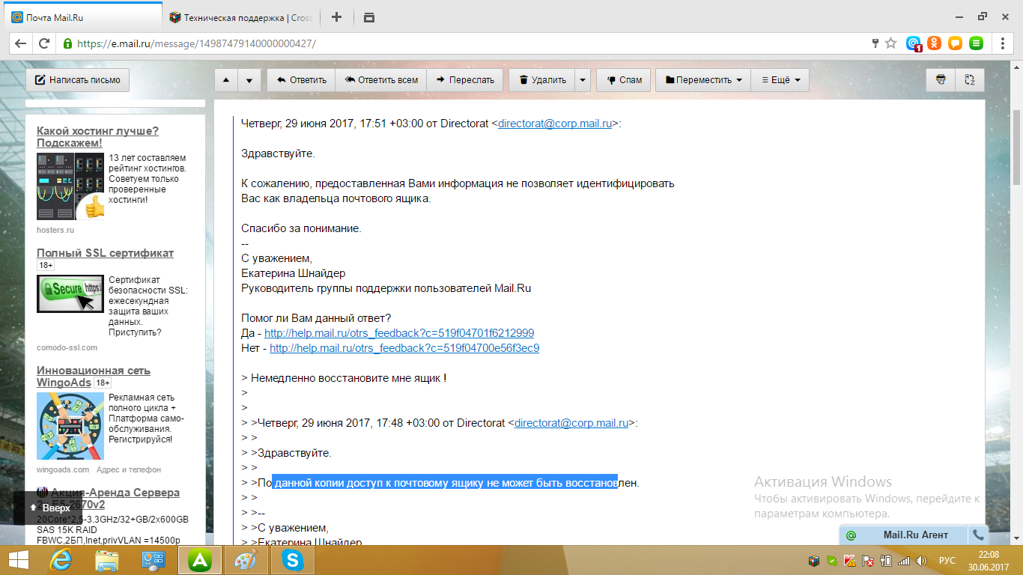Click the Secure https ad thumbnail
The height and width of the screenshot is (575, 1023).
pyautogui.click(x=70, y=294)
